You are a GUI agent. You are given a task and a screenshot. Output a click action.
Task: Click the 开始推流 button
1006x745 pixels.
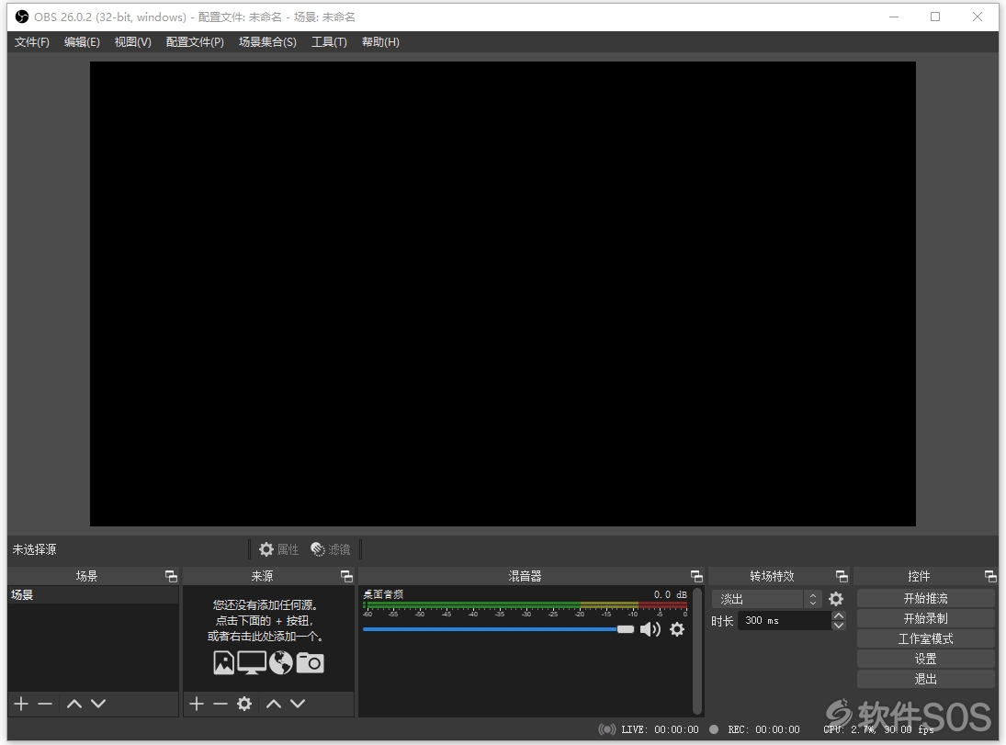[x=925, y=599]
